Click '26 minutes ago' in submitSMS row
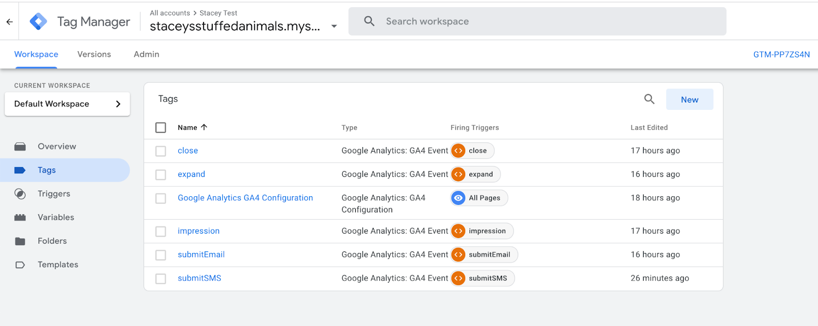818x326 pixels. pyautogui.click(x=660, y=278)
